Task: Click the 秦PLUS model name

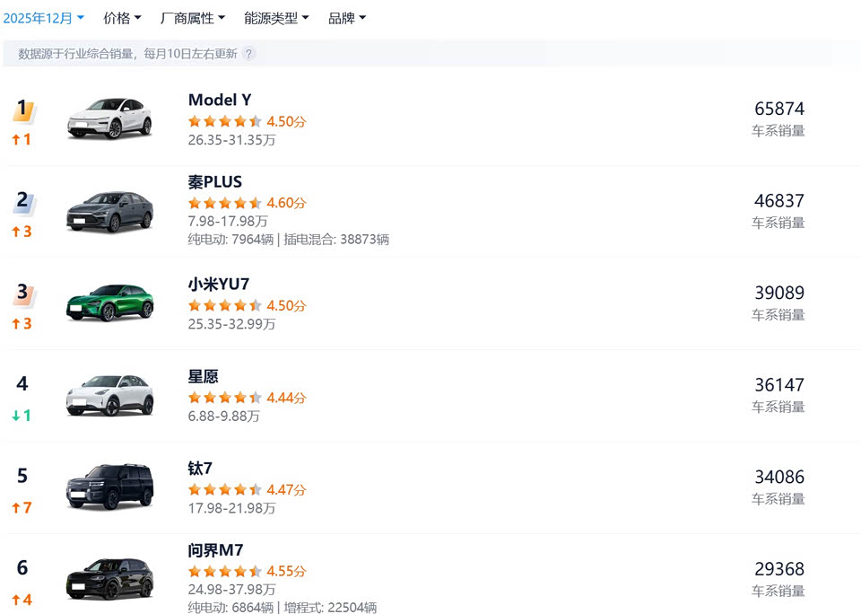Action: (x=215, y=182)
